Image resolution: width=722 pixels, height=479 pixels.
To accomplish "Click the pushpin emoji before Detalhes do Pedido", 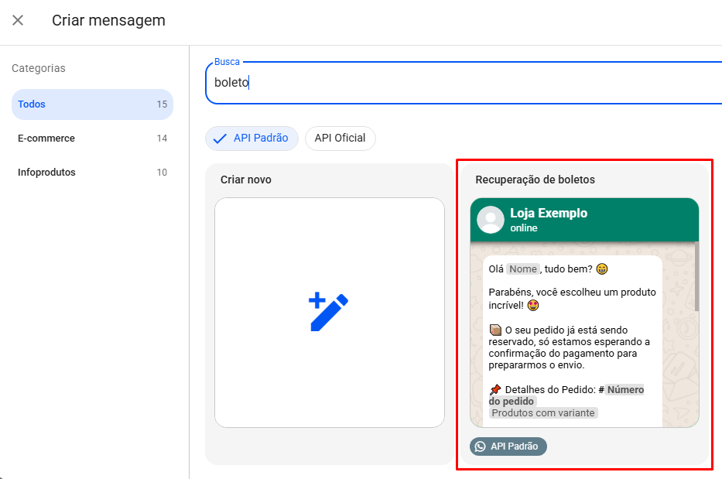I will coord(495,390).
